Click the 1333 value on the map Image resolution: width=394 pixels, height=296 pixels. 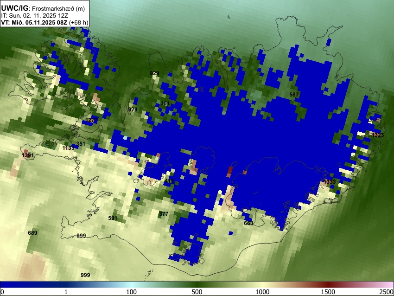(x=330, y=182)
